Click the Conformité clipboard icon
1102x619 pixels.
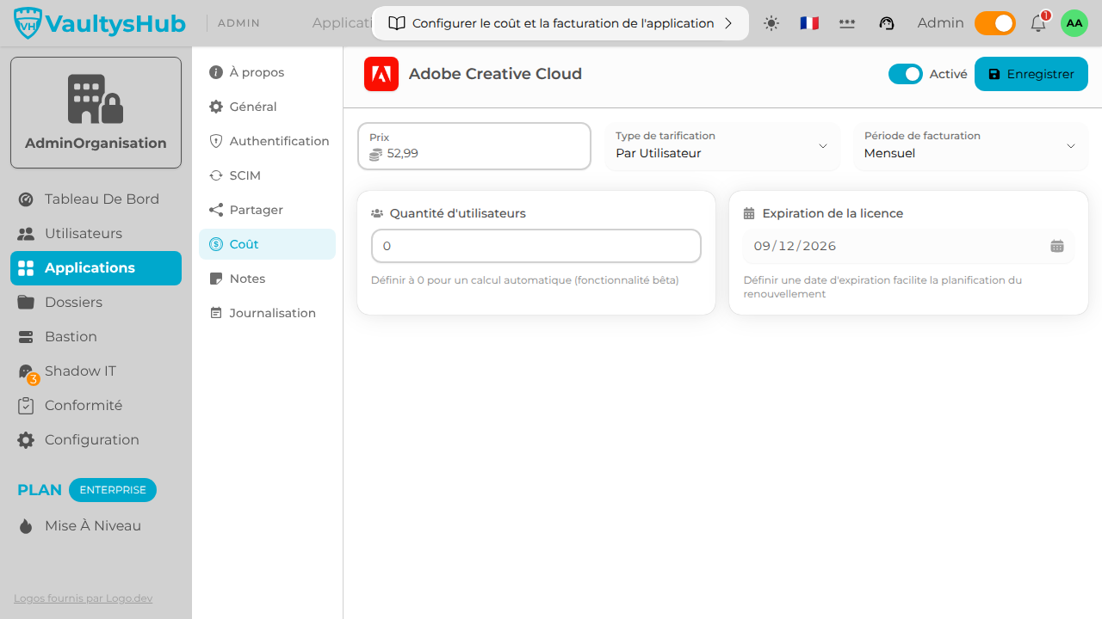tap(26, 406)
